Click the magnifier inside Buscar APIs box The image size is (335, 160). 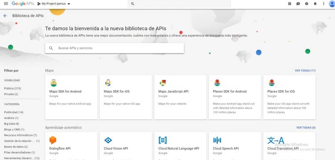click(51, 48)
